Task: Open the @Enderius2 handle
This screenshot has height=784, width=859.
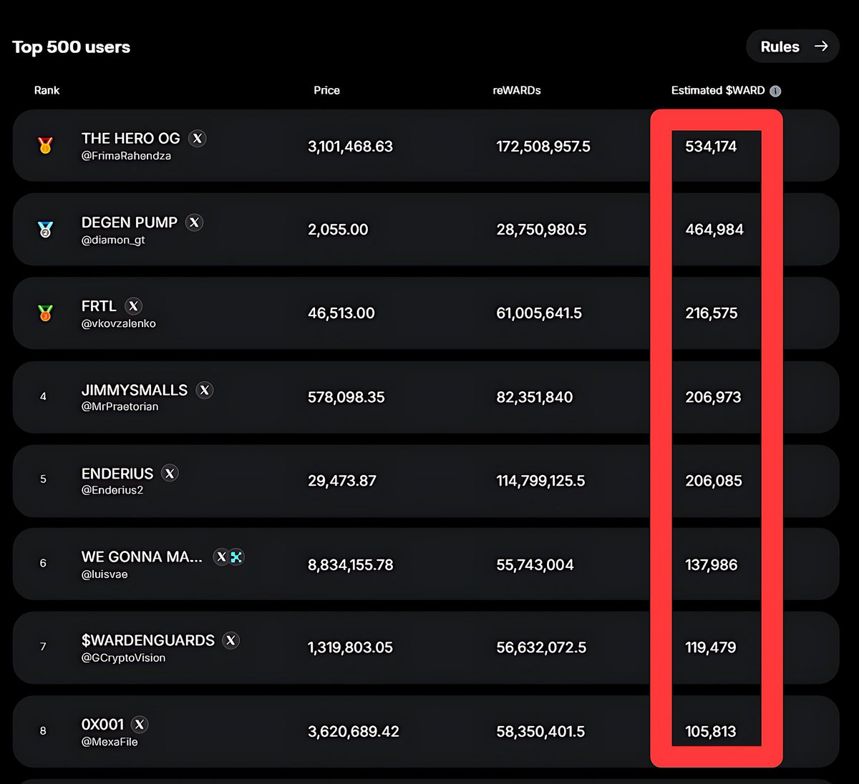Action: pos(112,490)
